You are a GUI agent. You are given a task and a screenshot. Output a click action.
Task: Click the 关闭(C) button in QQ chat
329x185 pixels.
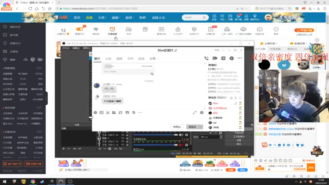[x=177, y=127]
